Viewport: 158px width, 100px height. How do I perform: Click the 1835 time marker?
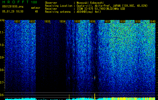pyautogui.click(x=77, y=21)
